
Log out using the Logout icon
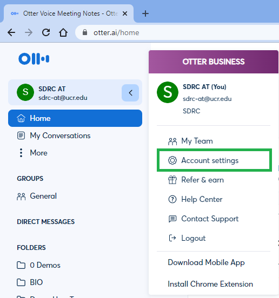172,238
